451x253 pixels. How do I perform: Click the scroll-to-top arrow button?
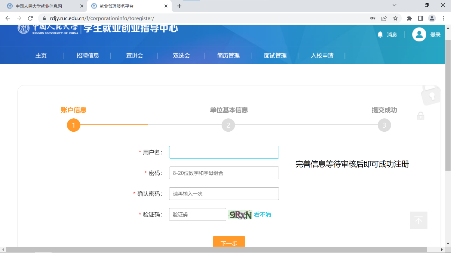click(x=418, y=220)
